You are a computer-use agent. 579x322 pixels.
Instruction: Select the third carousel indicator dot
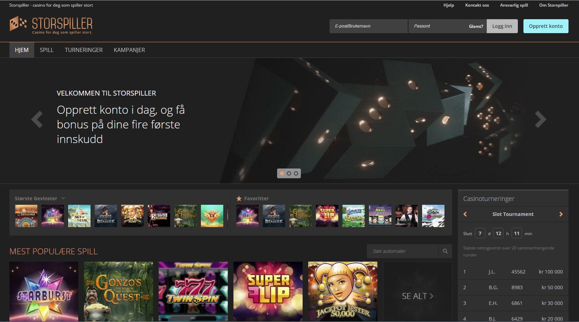pyautogui.click(x=296, y=173)
